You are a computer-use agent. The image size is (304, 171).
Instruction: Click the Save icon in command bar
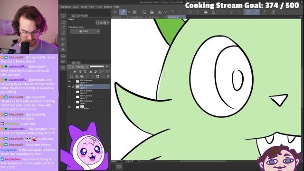(x=160, y=12)
